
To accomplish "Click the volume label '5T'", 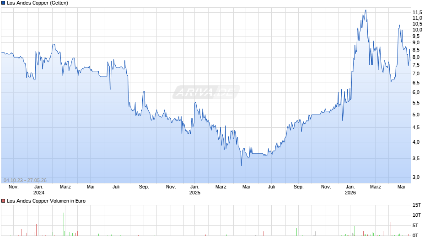I will point(415,225).
